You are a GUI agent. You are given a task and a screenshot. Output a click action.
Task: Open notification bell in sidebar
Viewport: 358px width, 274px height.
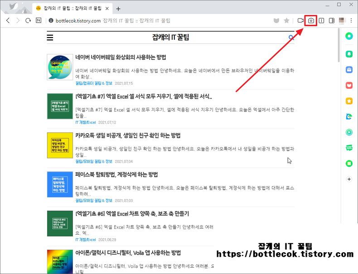(x=349, y=54)
